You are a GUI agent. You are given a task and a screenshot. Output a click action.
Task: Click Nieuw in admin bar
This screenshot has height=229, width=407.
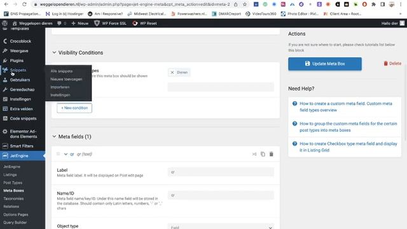coord(80,23)
